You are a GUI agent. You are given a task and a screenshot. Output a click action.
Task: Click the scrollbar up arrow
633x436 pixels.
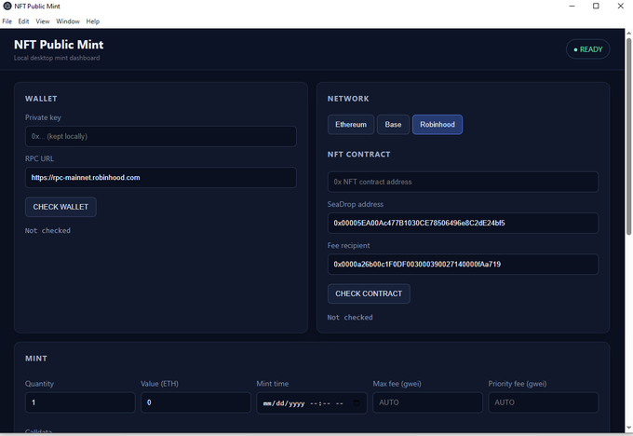(628, 33)
